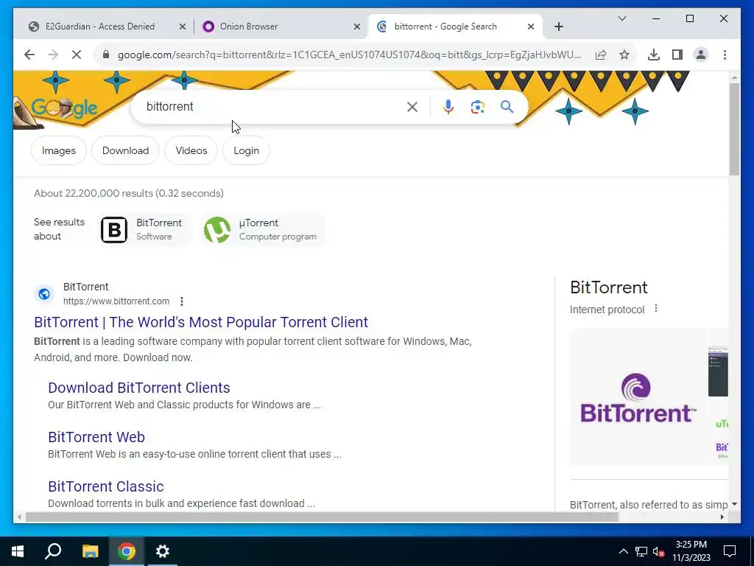Open network status tray icon

pos(641,551)
